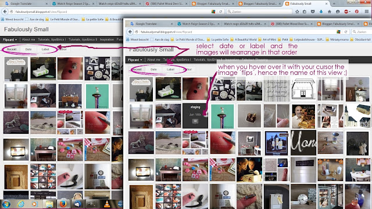
Task: Sort by Label in the front window
Action: 170,70
